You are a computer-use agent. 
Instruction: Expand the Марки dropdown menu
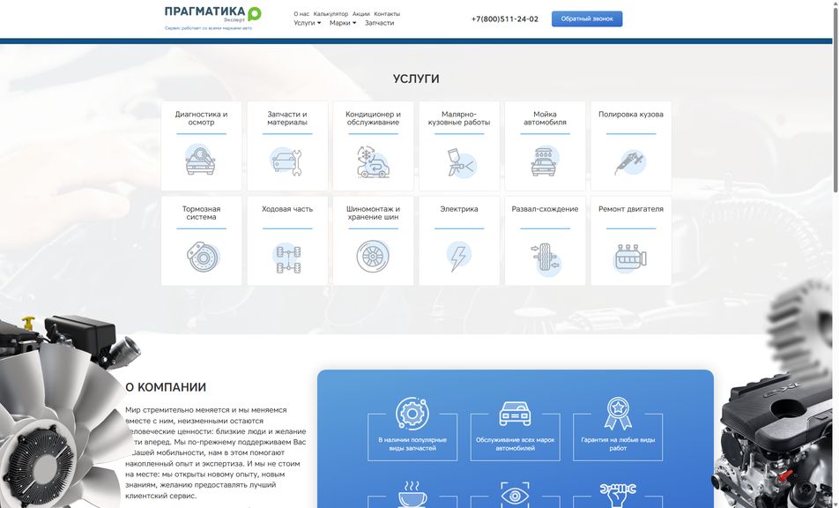[343, 23]
